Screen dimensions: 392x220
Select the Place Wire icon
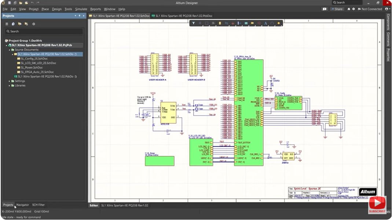tap(226, 23)
